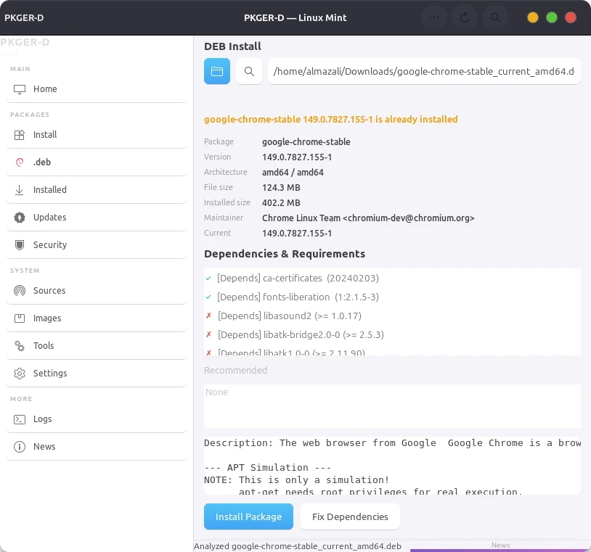Click the refresh icon in title bar
This screenshot has width=591, height=552.
465,17
